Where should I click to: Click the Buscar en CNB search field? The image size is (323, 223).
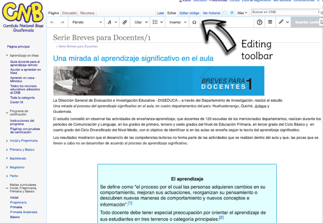point(285,12)
